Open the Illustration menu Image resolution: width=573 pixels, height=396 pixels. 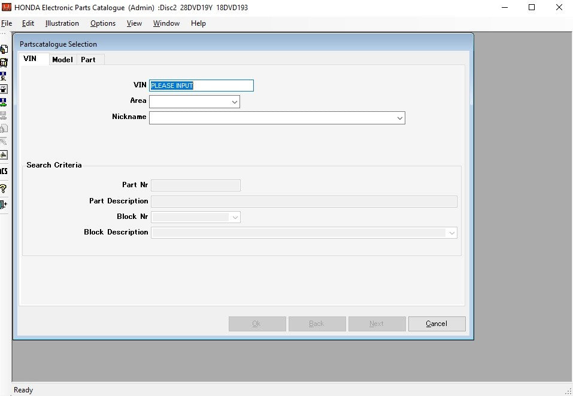click(x=62, y=23)
